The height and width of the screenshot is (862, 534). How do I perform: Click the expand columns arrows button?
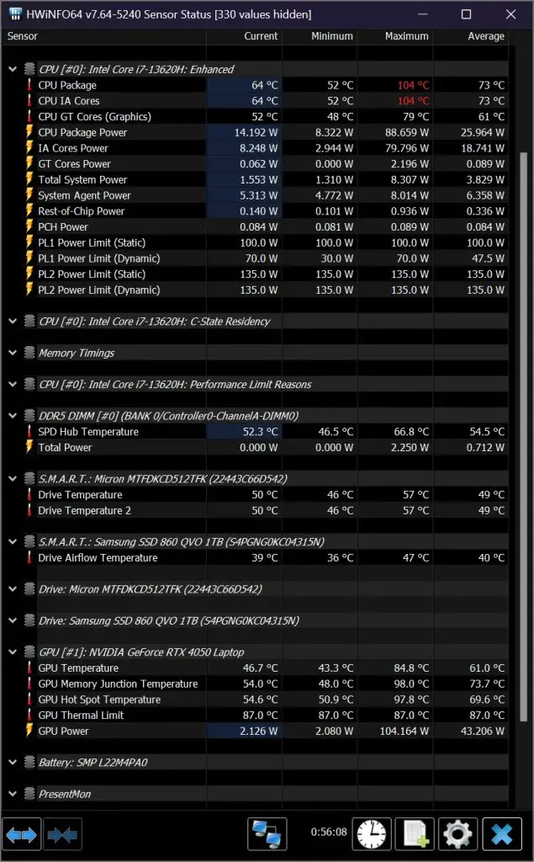pyautogui.click(x=21, y=835)
